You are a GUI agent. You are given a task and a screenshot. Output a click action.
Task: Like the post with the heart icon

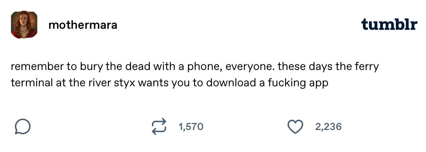pyautogui.click(x=295, y=127)
